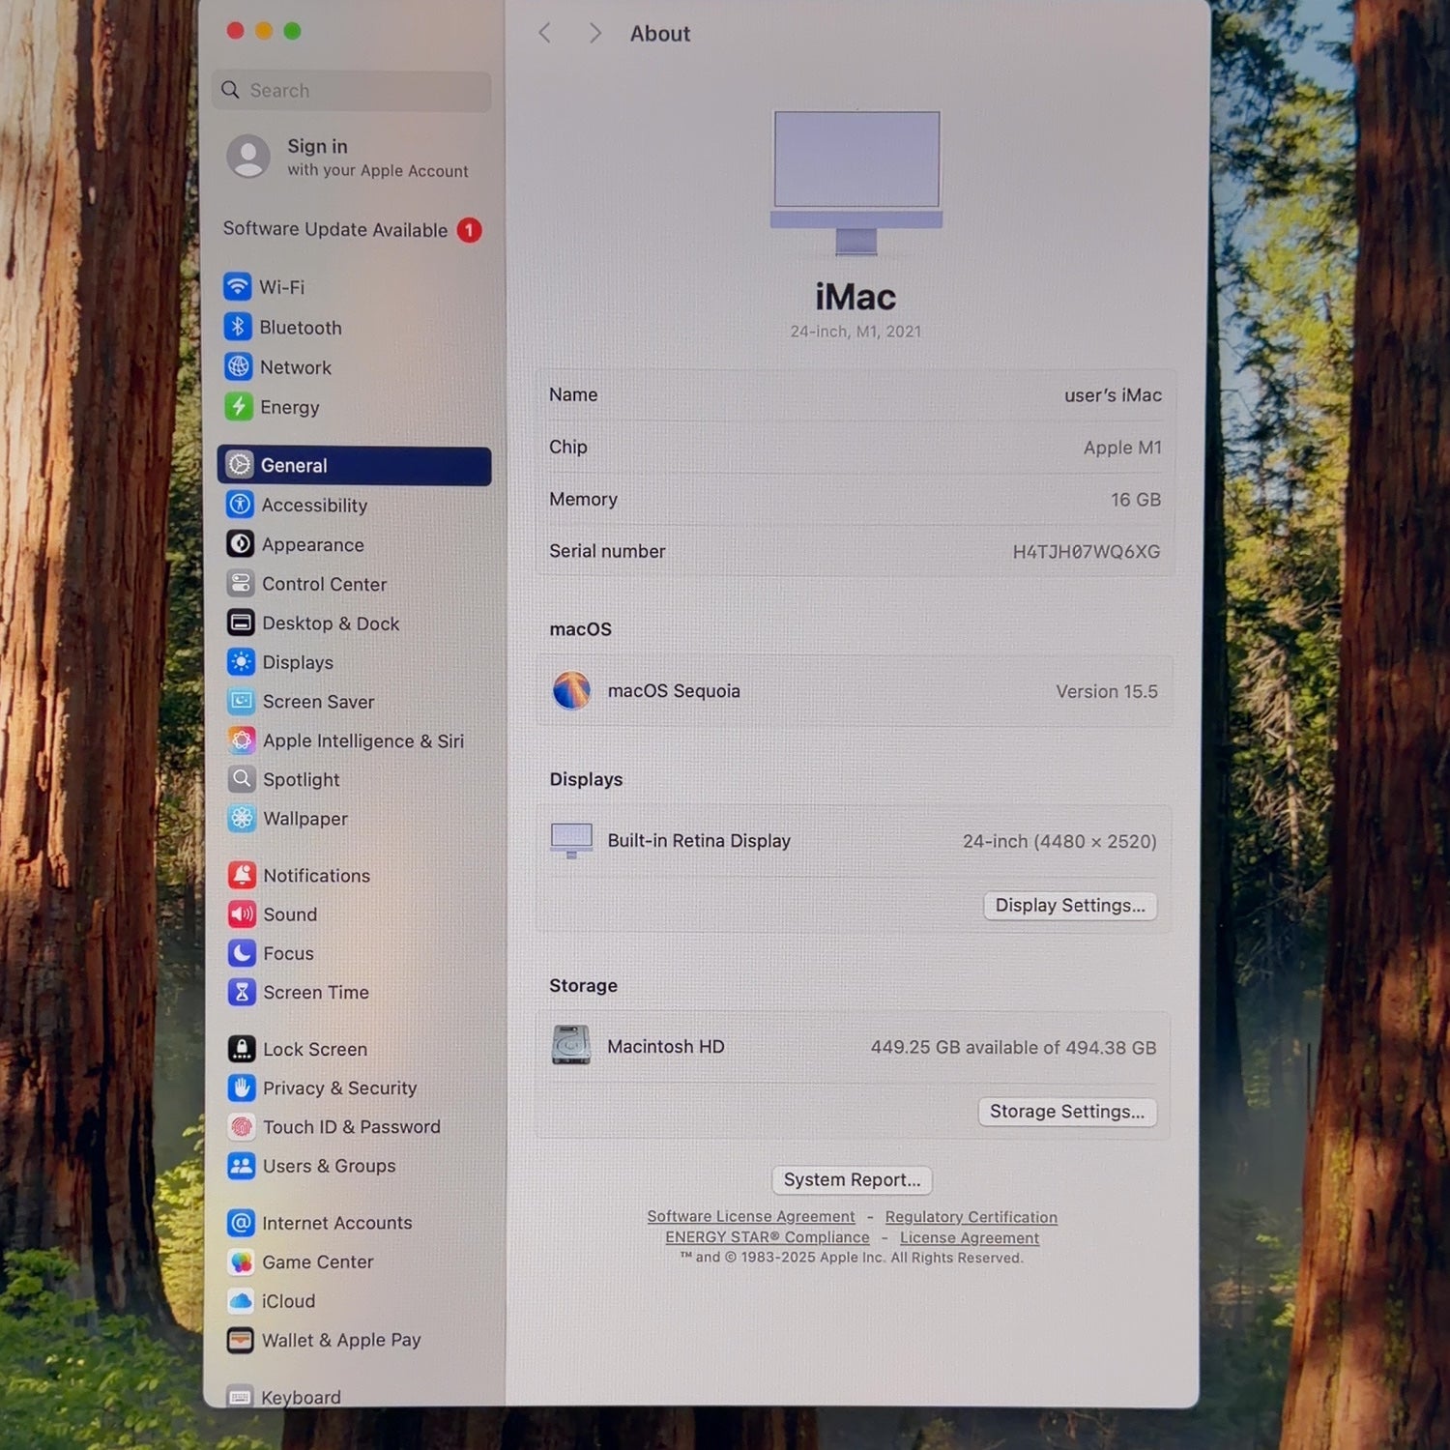Click the Apple Account avatar icon
The width and height of the screenshot is (1450, 1450).
248,157
